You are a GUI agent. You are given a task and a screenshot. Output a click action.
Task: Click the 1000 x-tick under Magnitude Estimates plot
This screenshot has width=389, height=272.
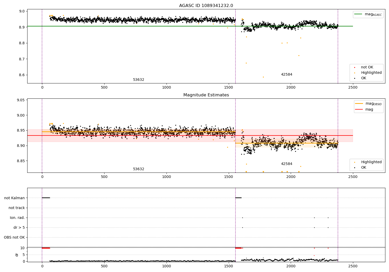coord(166,177)
